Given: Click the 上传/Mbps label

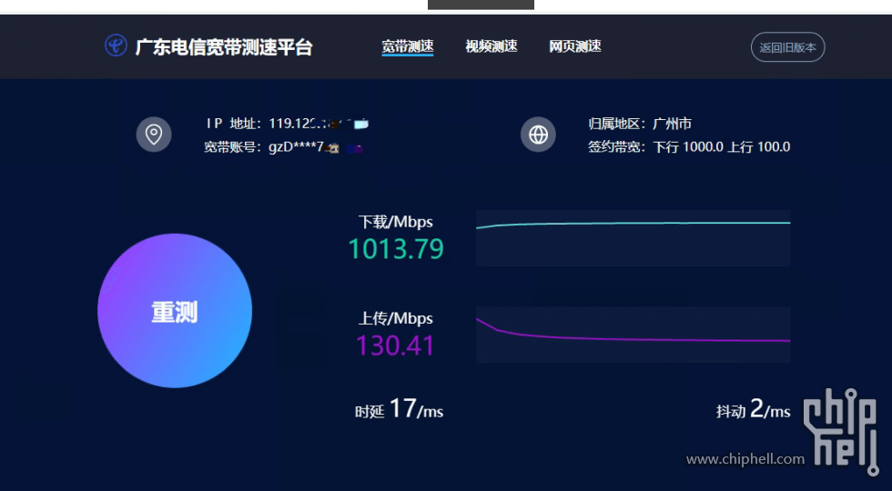Looking at the screenshot, I should pos(396,318).
